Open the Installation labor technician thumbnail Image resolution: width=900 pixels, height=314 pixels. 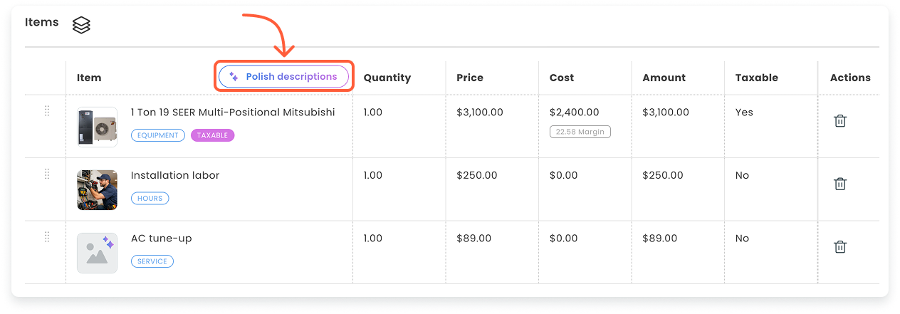[97, 190]
